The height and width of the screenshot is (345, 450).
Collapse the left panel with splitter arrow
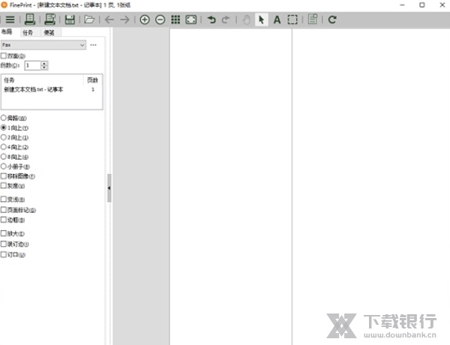coord(109,187)
